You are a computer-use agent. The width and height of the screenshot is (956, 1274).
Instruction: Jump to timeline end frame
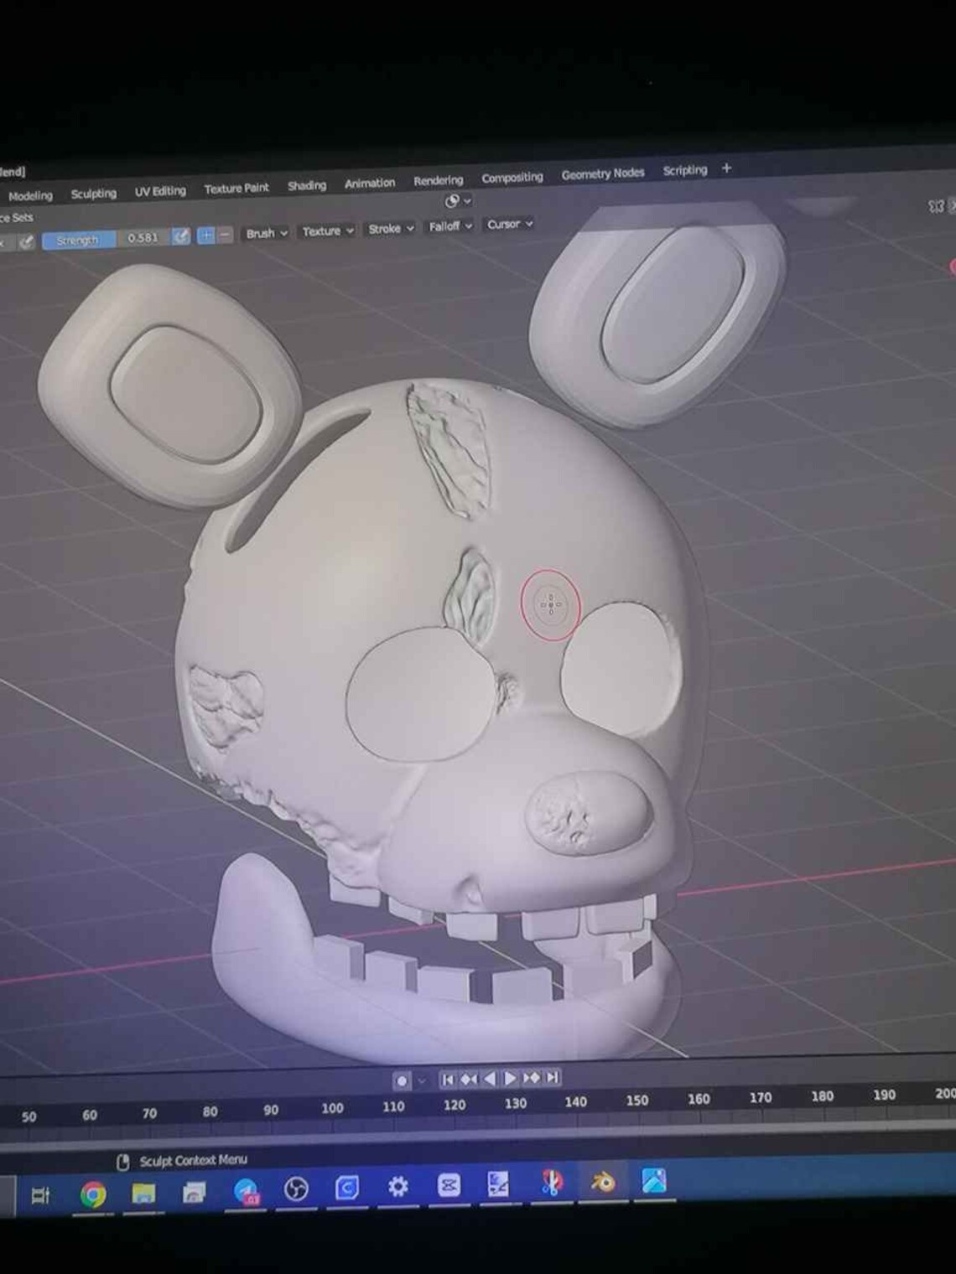(552, 1077)
